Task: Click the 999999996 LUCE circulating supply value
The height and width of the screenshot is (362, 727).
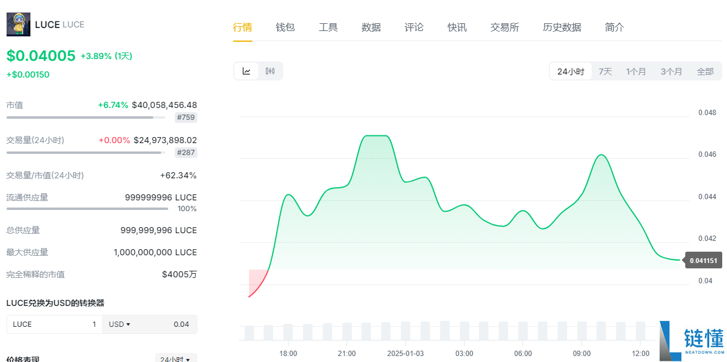Action: point(161,197)
